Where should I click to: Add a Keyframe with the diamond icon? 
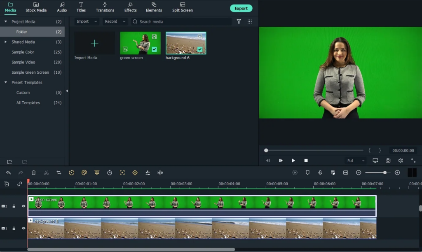click(x=135, y=173)
